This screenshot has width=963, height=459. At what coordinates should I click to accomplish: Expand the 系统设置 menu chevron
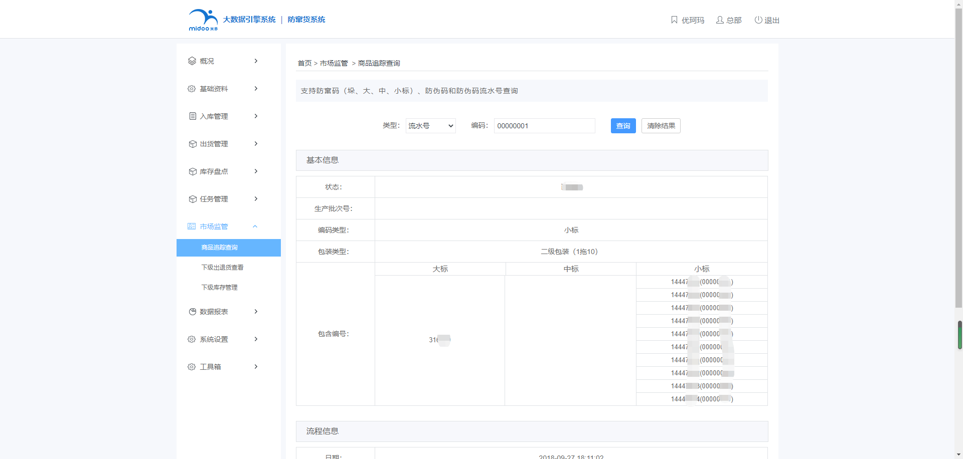click(x=256, y=339)
